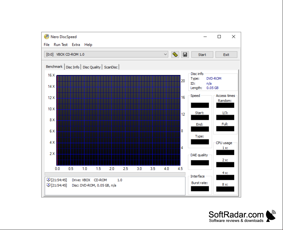Click the info icon on the Drive log line

pyautogui.click(x=48, y=180)
